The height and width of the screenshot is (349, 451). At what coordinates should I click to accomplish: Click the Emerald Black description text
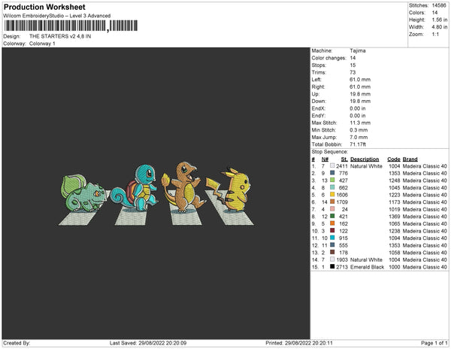pyautogui.click(x=367, y=267)
